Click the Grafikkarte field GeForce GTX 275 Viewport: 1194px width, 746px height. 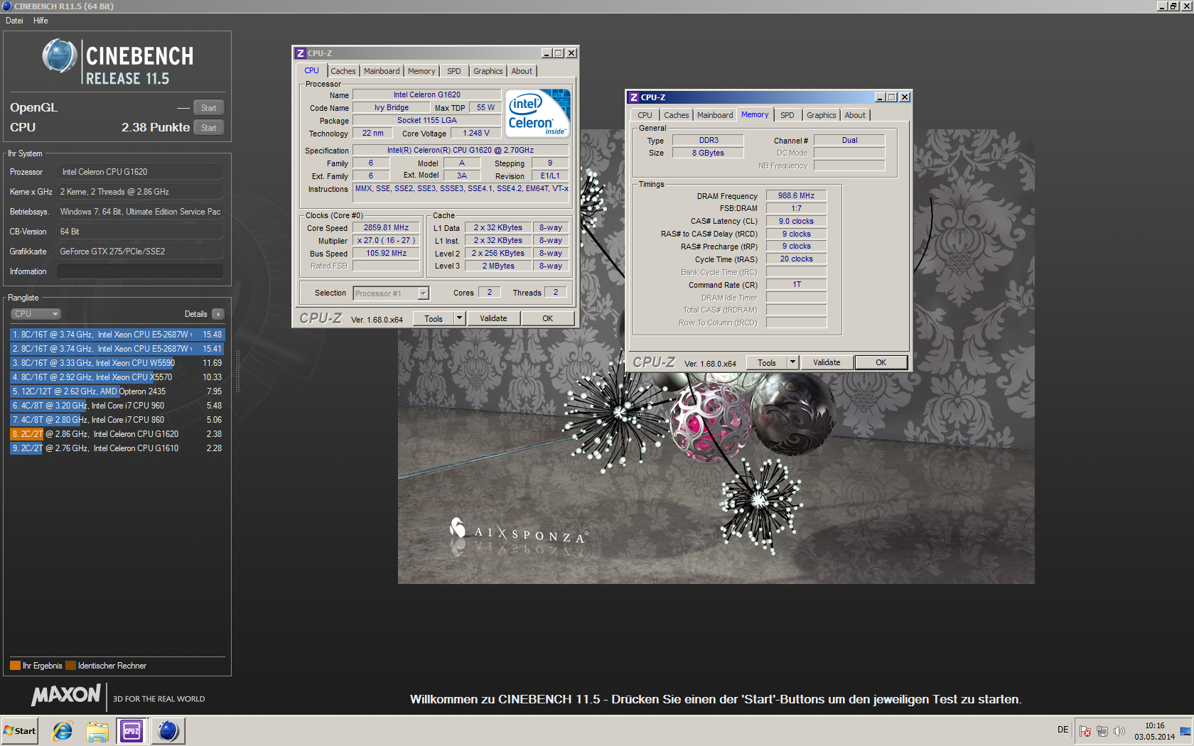(140, 252)
